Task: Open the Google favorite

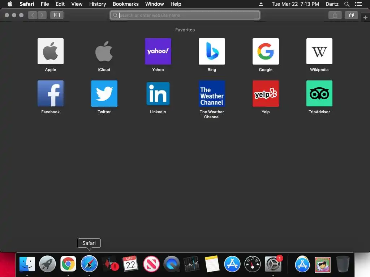Action: tap(266, 51)
